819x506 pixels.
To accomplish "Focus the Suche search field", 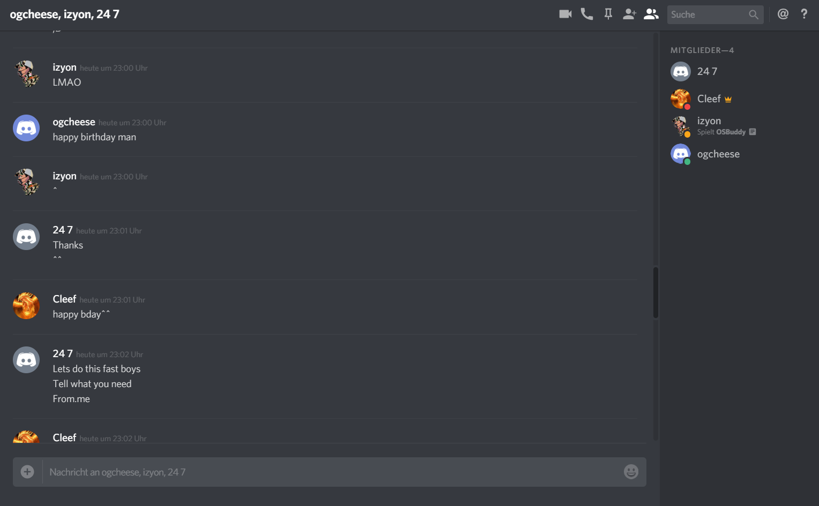I will [x=715, y=14].
